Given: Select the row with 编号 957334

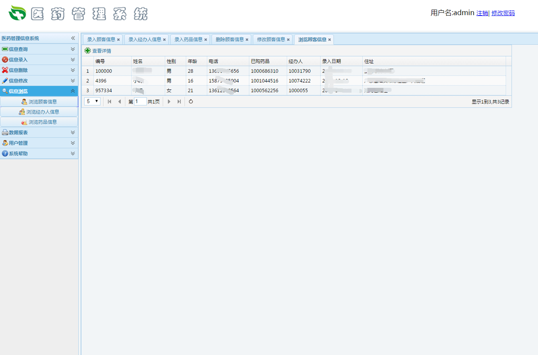Looking at the screenshot, I should [294, 91].
